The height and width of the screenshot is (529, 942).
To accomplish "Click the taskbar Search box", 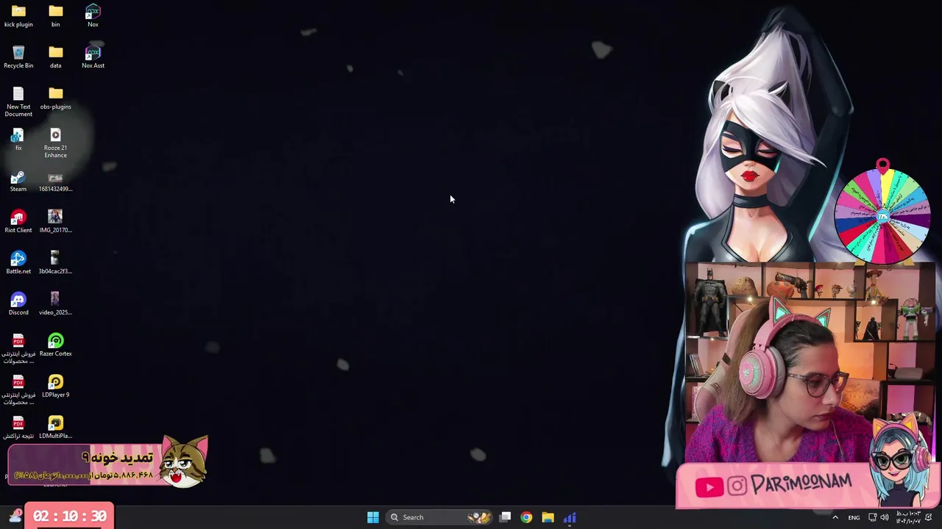I will point(439,517).
